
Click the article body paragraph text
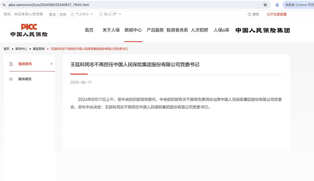(176, 103)
